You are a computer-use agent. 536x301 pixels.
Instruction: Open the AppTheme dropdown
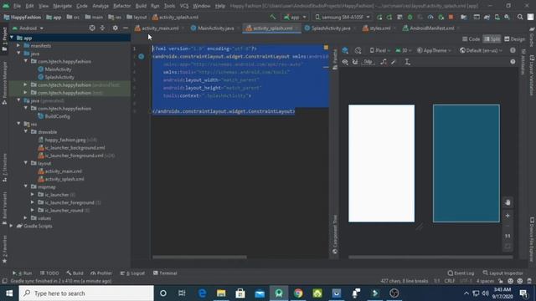point(434,50)
